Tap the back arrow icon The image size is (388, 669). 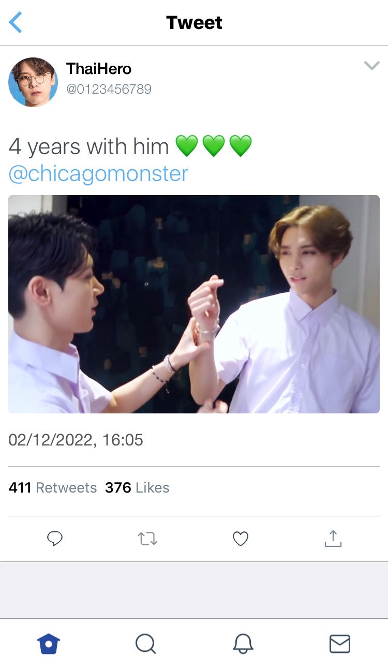coord(16,23)
